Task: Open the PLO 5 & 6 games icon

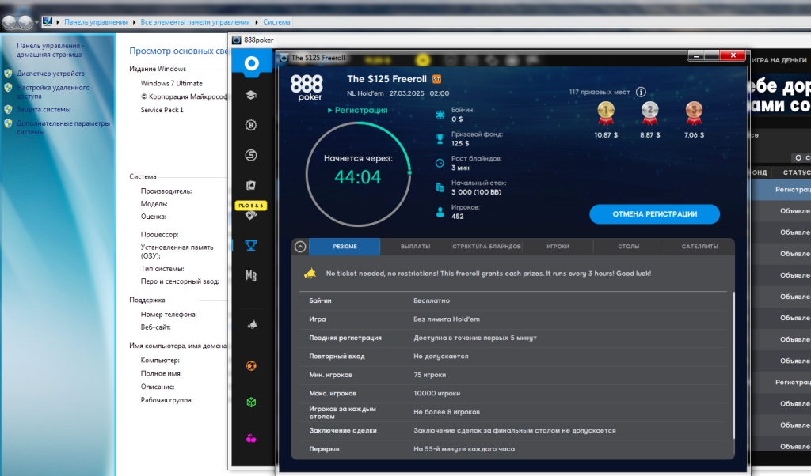Action: pos(251,210)
